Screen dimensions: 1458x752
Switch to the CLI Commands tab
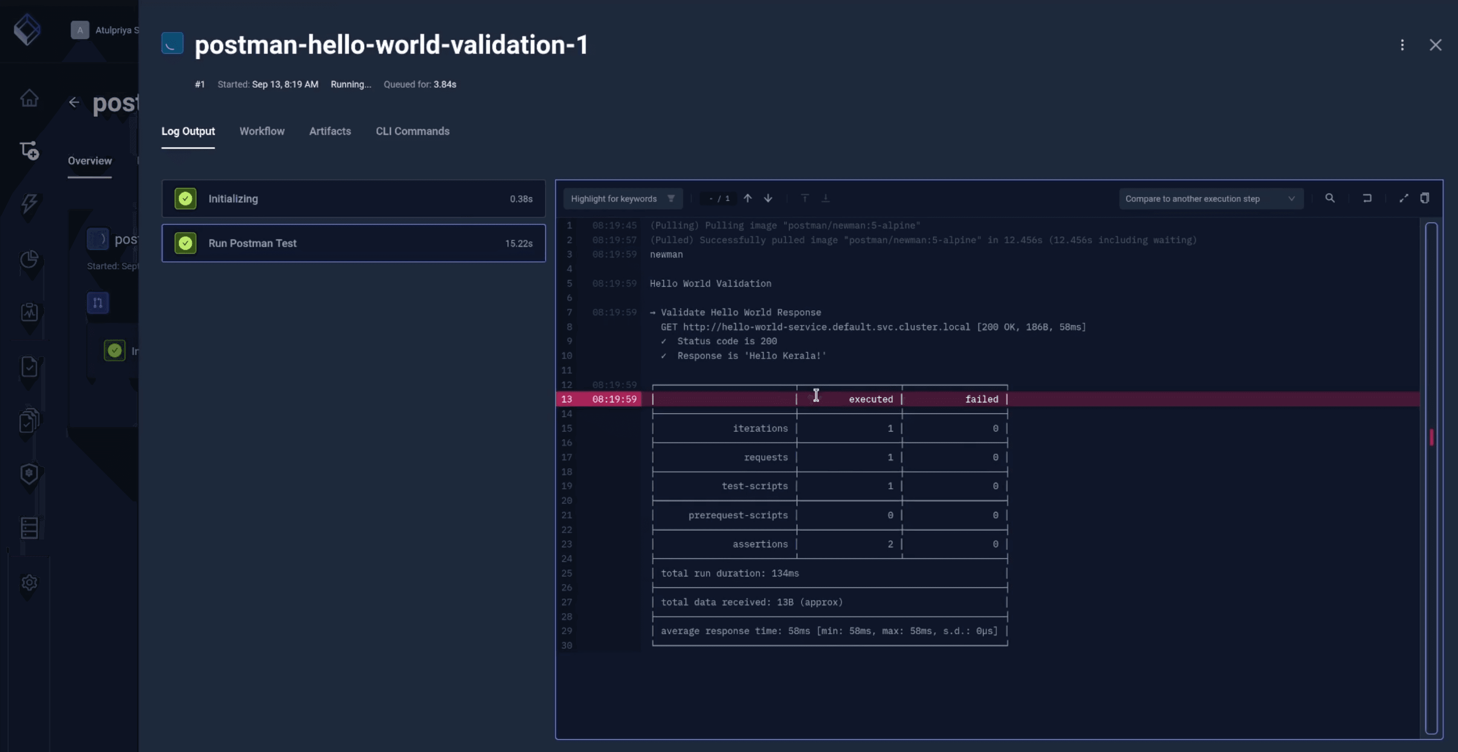pyautogui.click(x=413, y=131)
